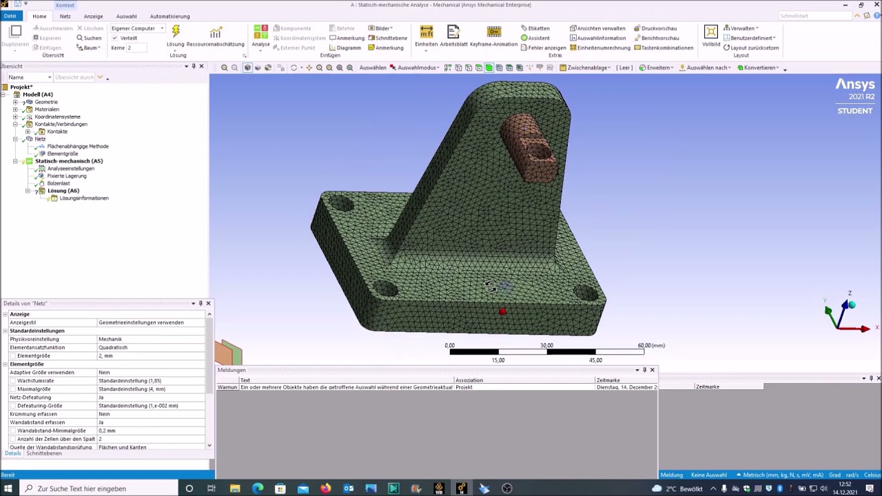Click the pan arrows tool in graphics toolbar
Image resolution: width=882 pixels, height=496 pixels.
(x=309, y=68)
